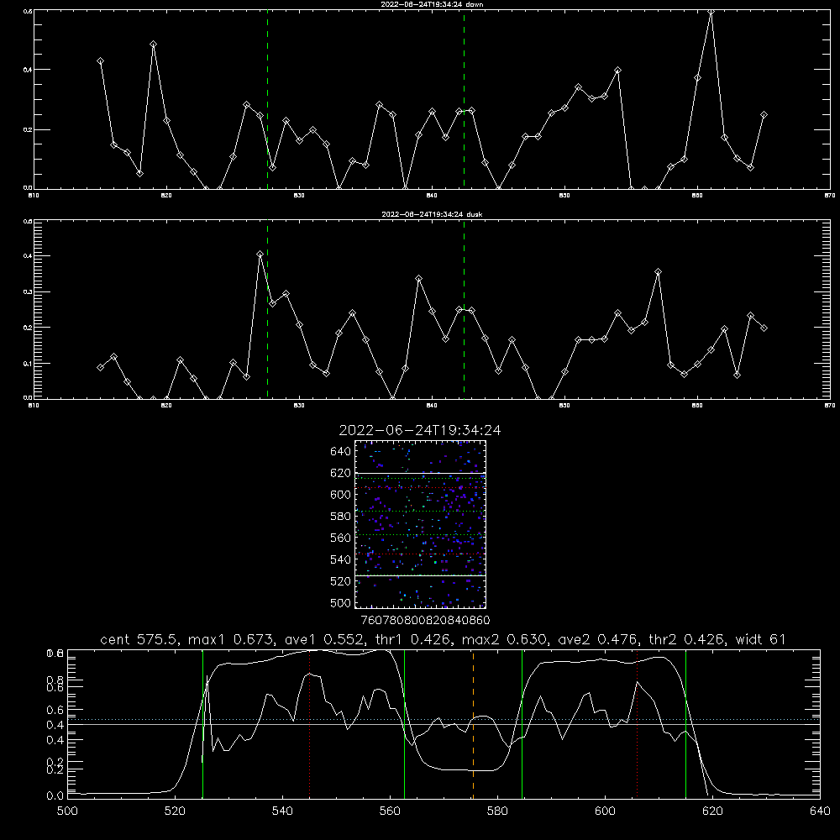Screen dimensions: 840x840
Task: Click the 620 x-axis label of bottom plot
Action: coord(712,811)
